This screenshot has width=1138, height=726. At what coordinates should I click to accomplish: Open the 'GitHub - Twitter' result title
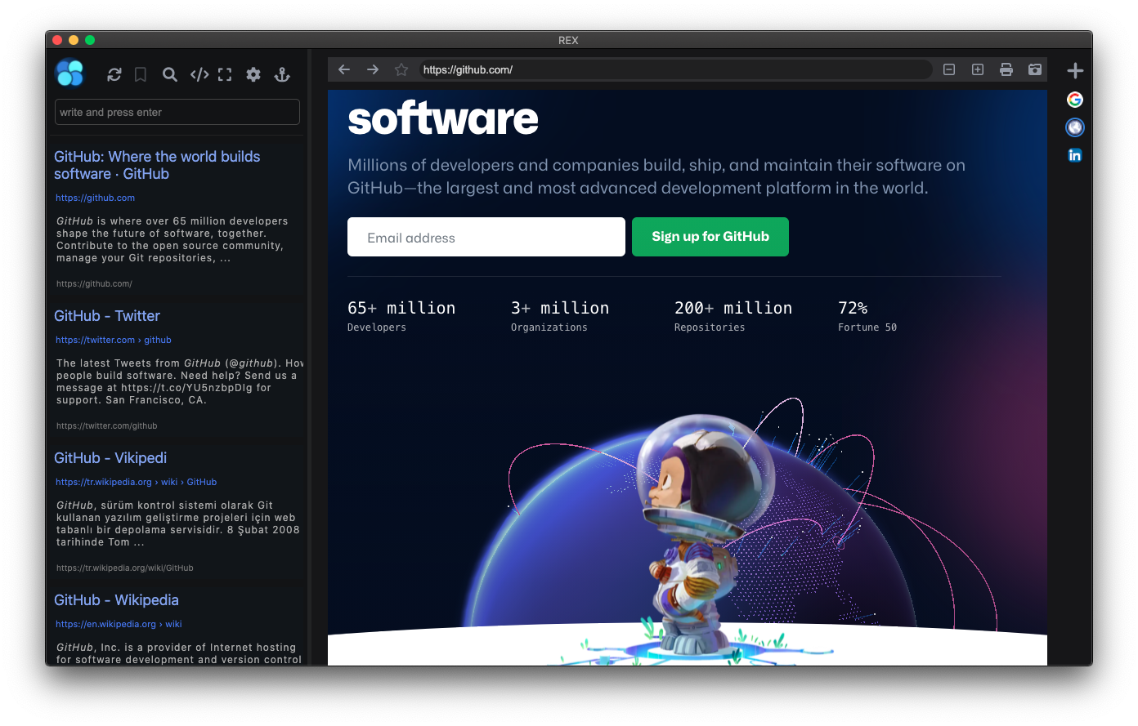click(107, 316)
